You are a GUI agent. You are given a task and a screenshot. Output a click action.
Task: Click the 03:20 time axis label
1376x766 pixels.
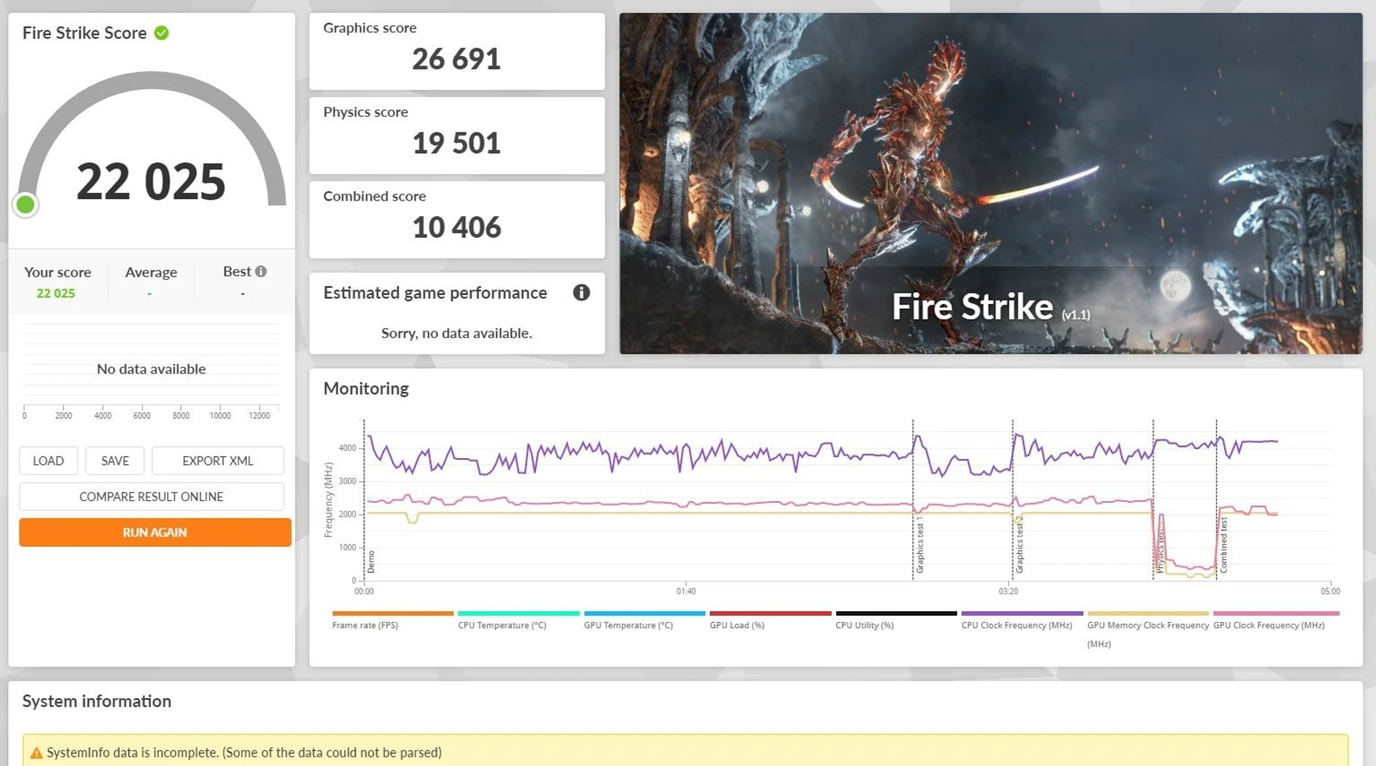tap(1008, 591)
